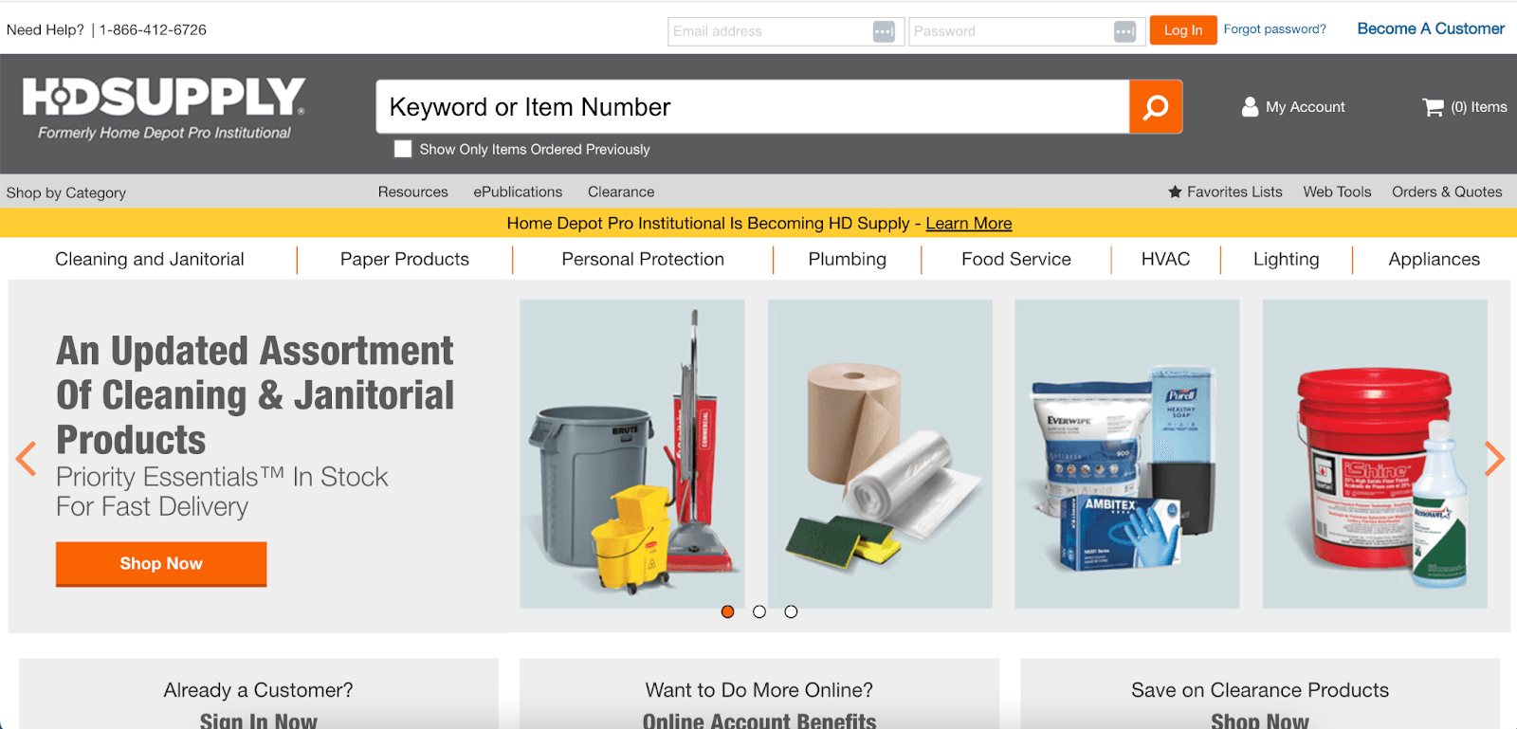Click the orange Shop Now button
This screenshot has width=1517, height=729.
click(x=161, y=563)
